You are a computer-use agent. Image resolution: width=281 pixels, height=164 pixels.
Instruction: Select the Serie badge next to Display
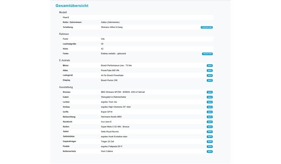[x=209, y=80]
